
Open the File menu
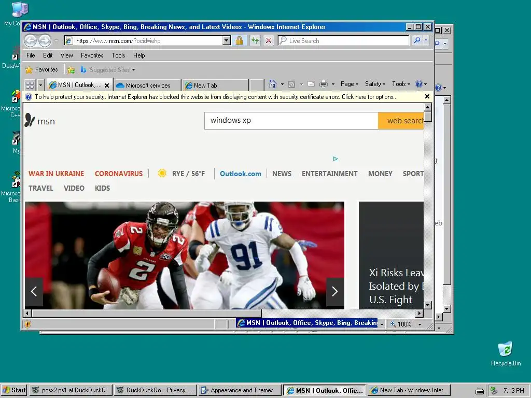(x=31, y=55)
